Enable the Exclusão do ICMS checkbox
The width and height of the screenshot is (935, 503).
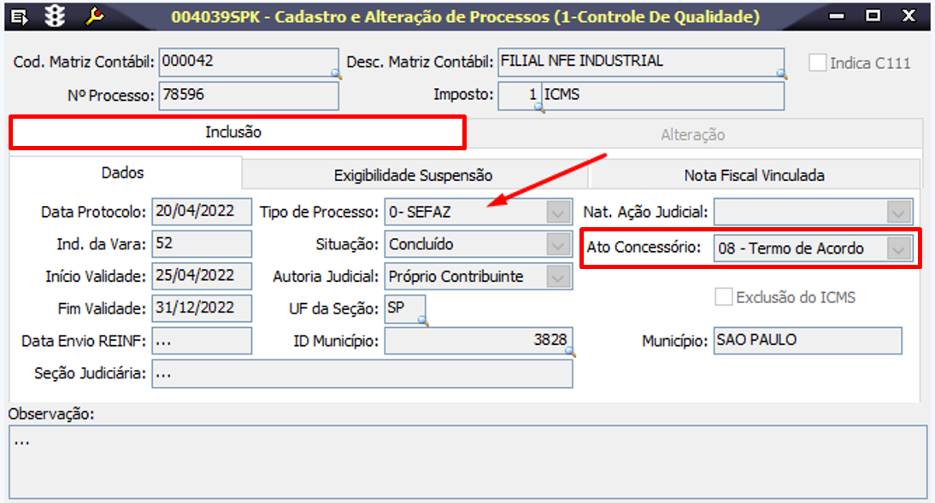[724, 297]
